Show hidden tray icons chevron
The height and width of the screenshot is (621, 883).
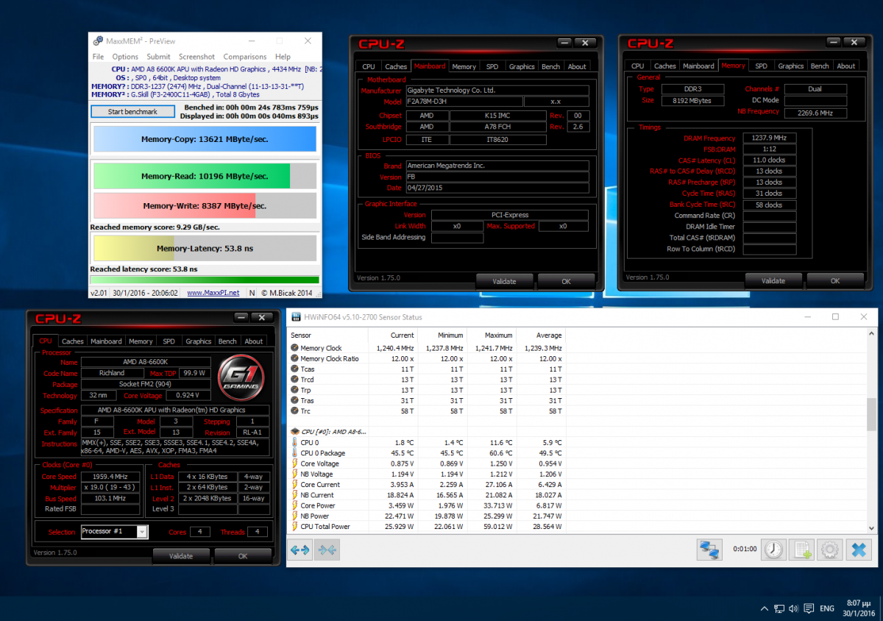coord(763,608)
